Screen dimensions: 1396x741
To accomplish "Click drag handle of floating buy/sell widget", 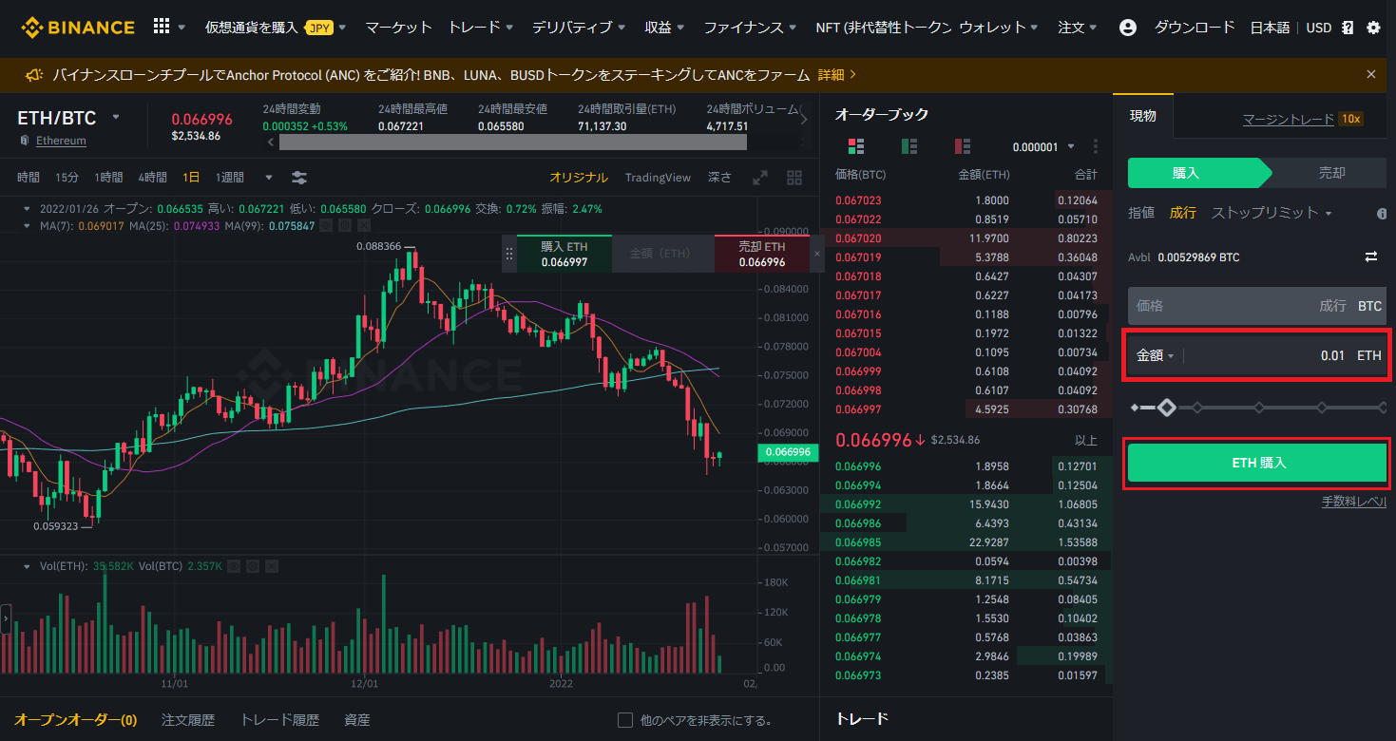I will pyautogui.click(x=509, y=254).
